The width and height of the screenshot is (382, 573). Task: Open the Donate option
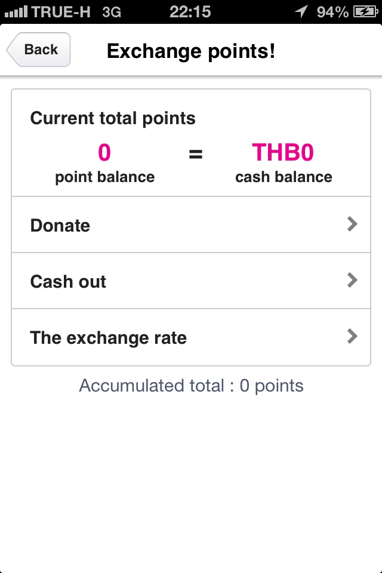tap(191, 224)
